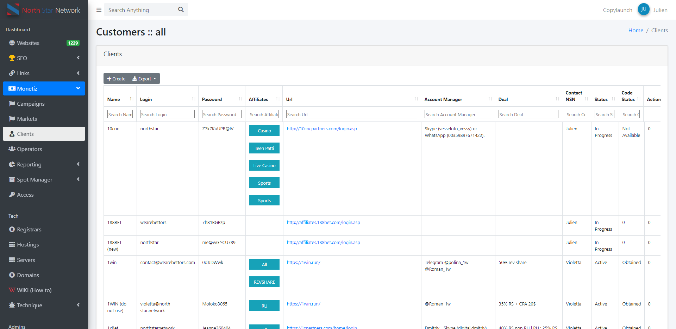Open the Export dropdown
This screenshot has width=676, height=329.
pyautogui.click(x=144, y=79)
